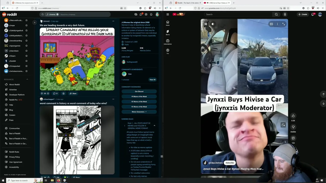Collapse the RESOURCES section
Screen dimensions: 326x183
click(27, 79)
